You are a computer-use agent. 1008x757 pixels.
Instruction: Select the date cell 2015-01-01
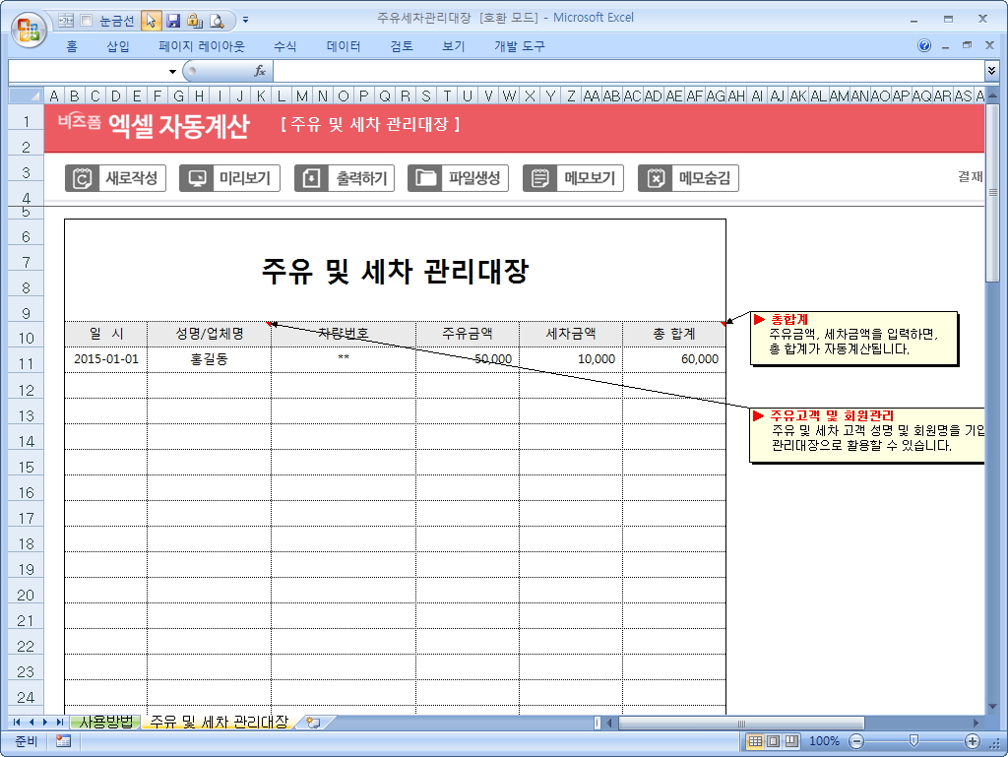[106, 359]
